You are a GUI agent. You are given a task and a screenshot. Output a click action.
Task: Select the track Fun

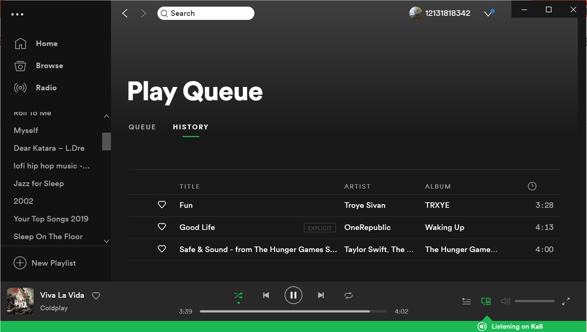tap(186, 205)
